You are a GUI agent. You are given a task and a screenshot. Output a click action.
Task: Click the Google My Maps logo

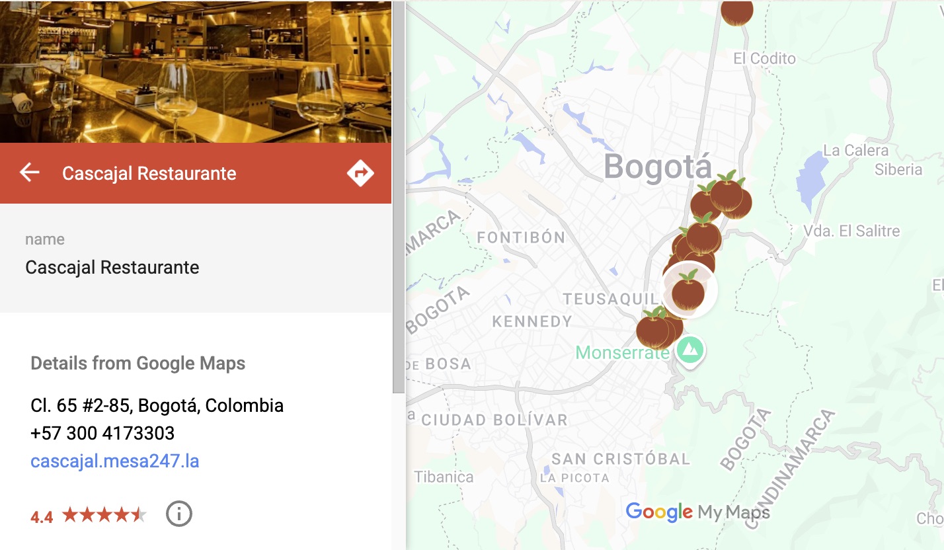[697, 512]
